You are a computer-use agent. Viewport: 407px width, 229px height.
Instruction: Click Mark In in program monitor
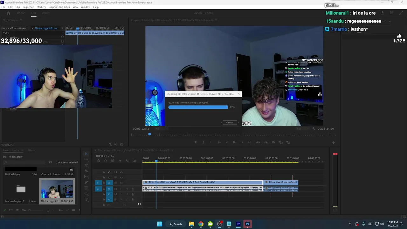tap(203, 142)
